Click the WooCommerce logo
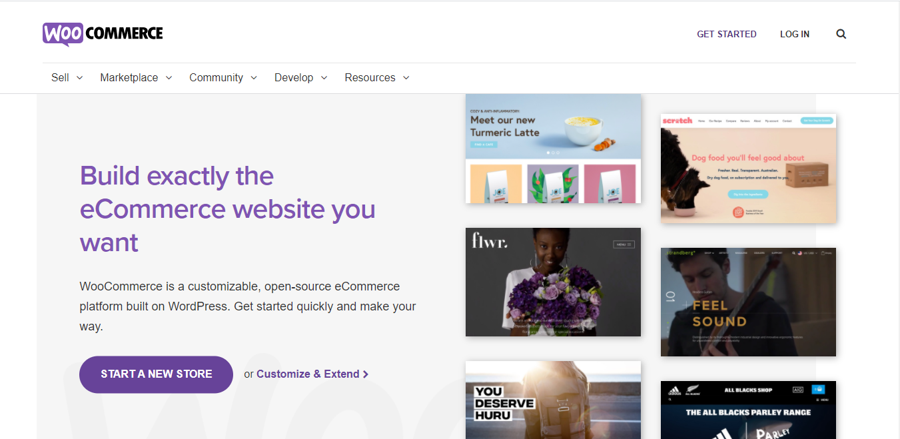900x439 pixels. click(x=103, y=34)
